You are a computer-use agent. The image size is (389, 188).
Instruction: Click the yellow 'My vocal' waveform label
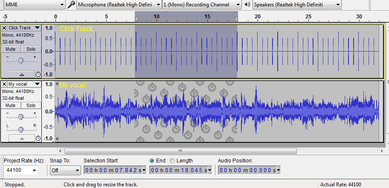coord(72,85)
